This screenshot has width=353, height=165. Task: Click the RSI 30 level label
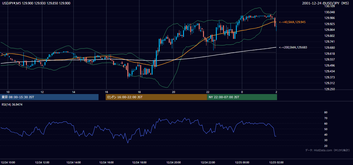point(326,140)
